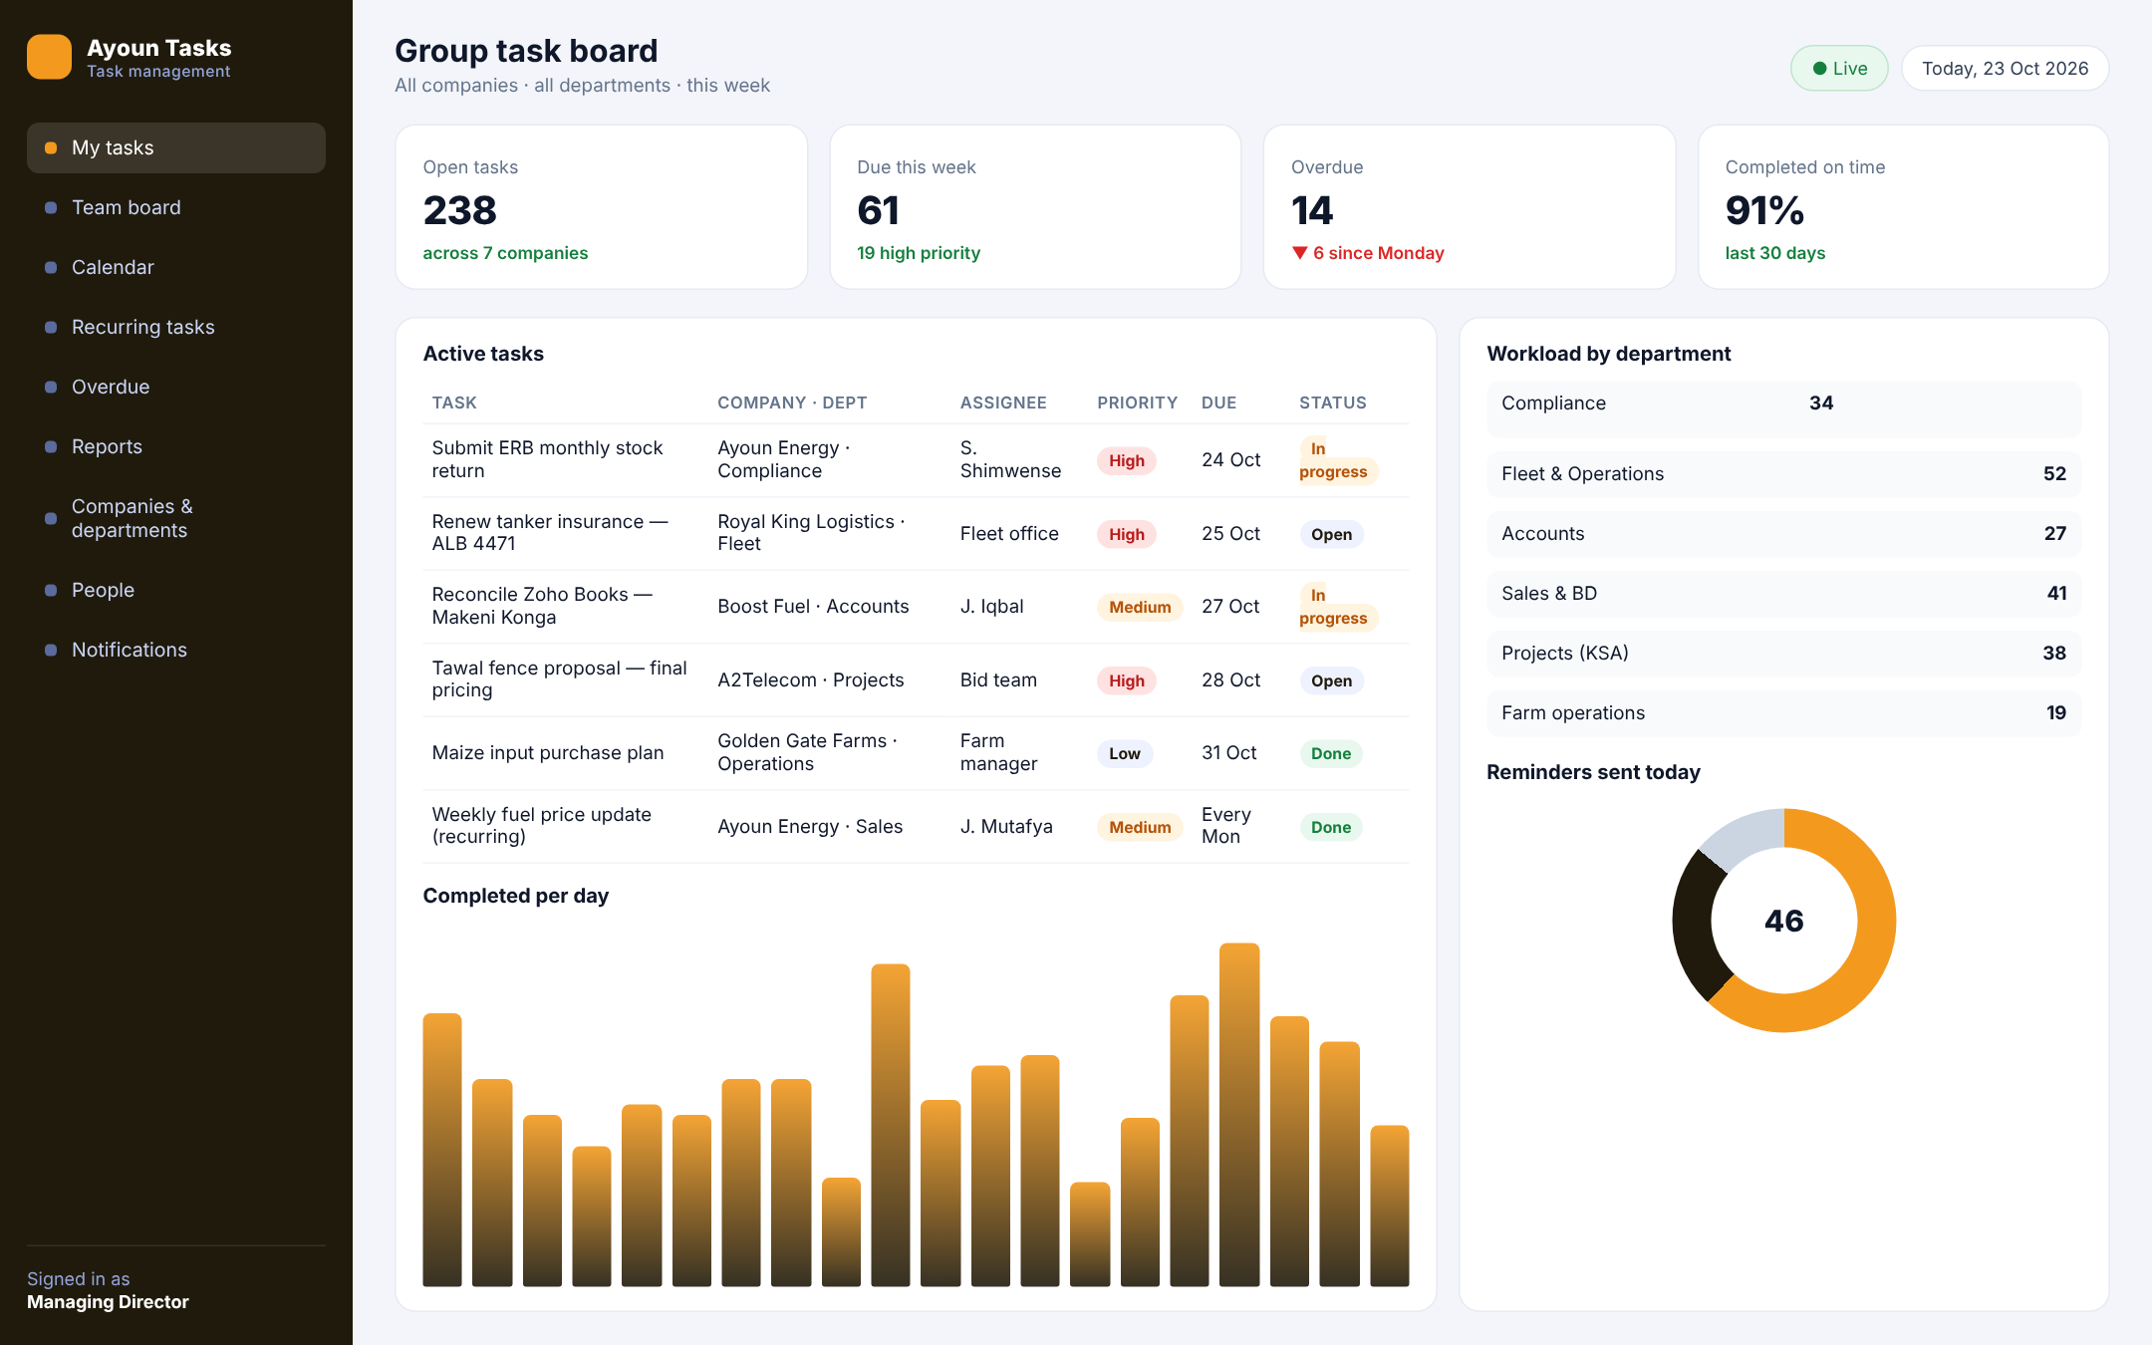Select Farm operations workload row
The image size is (2152, 1345).
[x=1783, y=713]
